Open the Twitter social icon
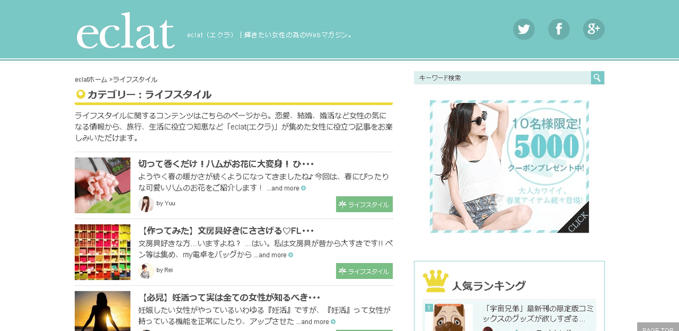 coord(524,29)
